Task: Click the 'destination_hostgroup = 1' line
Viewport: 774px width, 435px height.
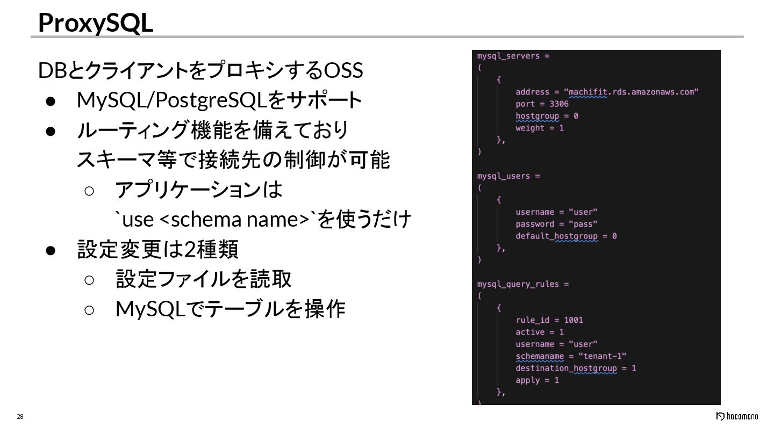Action: (x=576, y=368)
